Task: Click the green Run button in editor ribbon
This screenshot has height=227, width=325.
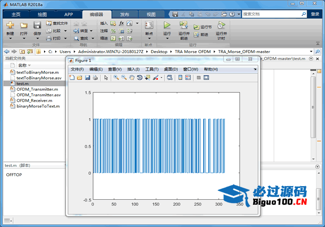Action: (x=167, y=25)
